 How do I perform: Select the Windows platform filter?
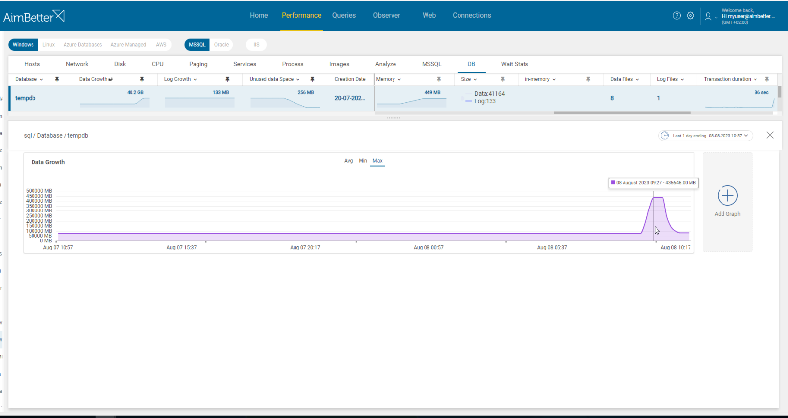point(23,45)
